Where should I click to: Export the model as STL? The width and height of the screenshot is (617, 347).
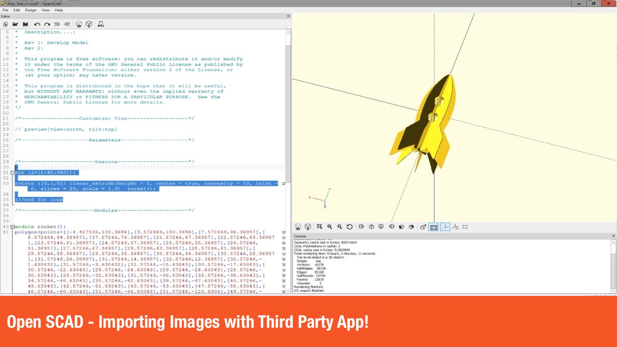[x=101, y=24]
